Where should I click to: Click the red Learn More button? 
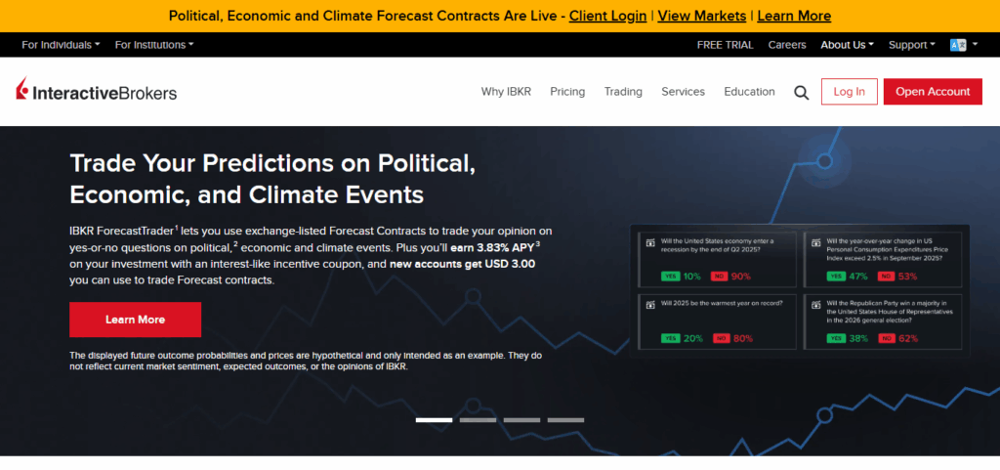(135, 320)
